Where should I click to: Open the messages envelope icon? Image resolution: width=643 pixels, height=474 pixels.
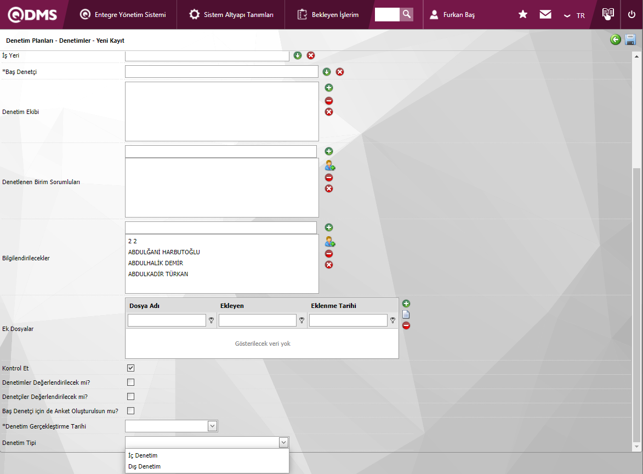click(545, 14)
